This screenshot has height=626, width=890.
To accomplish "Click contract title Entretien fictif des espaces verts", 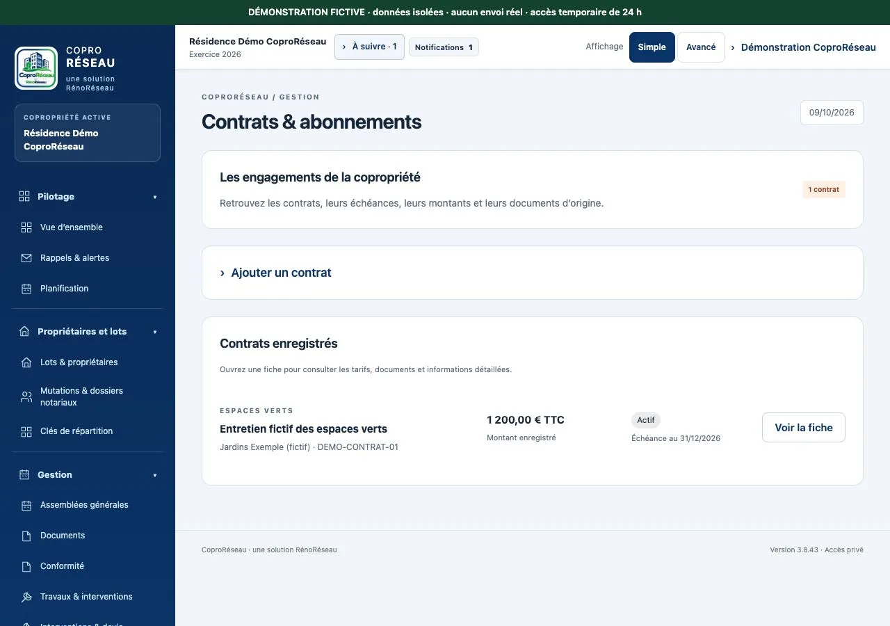I will [x=303, y=429].
